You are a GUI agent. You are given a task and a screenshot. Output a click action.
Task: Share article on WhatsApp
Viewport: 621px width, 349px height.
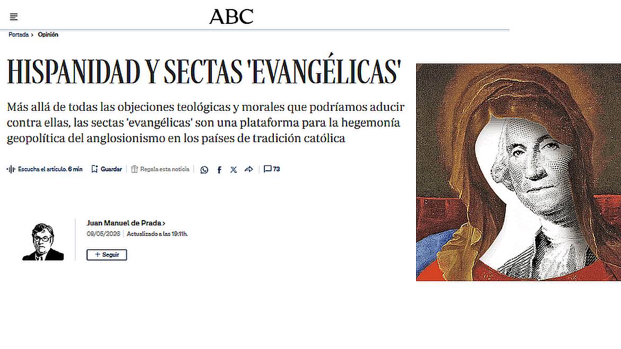pyautogui.click(x=204, y=169)
